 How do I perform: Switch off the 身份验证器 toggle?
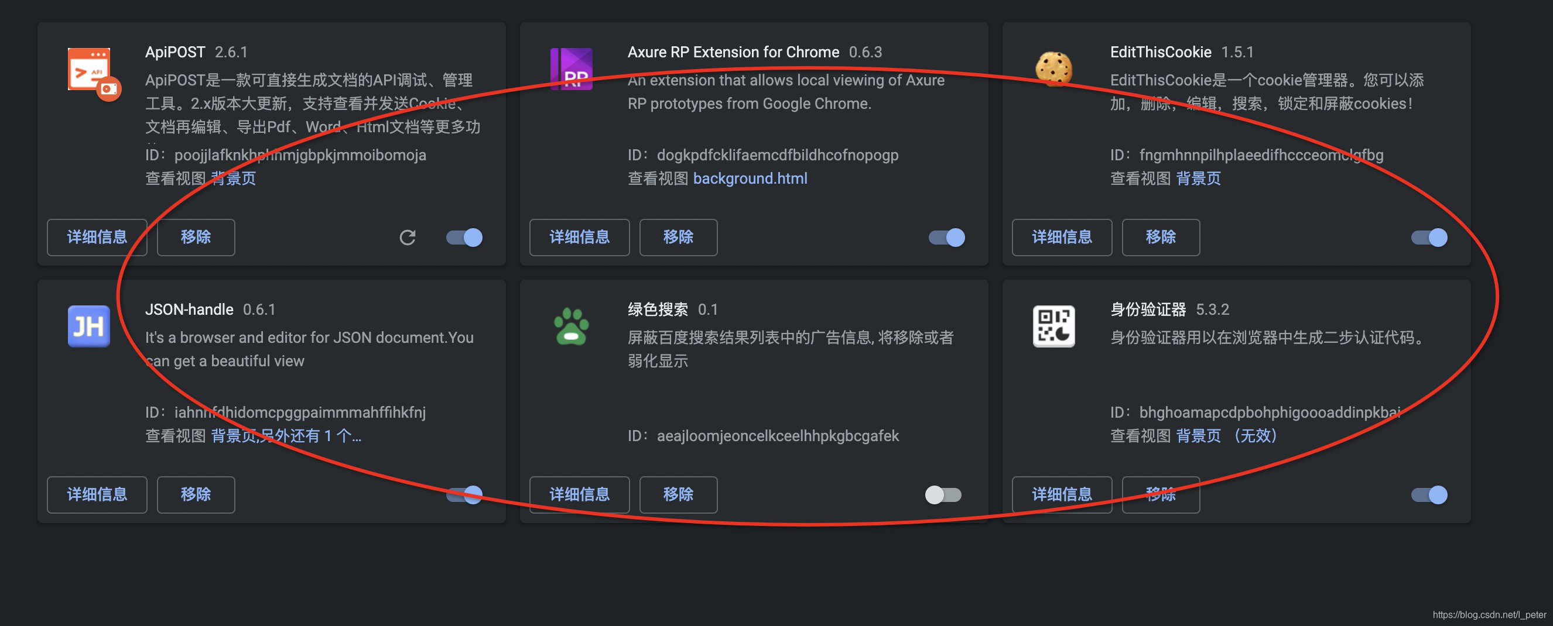pyautogui.click(x=1429, y=494)
